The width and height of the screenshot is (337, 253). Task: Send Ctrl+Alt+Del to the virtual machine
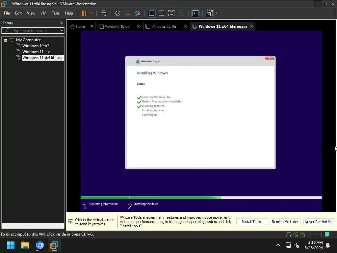(104, 13)
